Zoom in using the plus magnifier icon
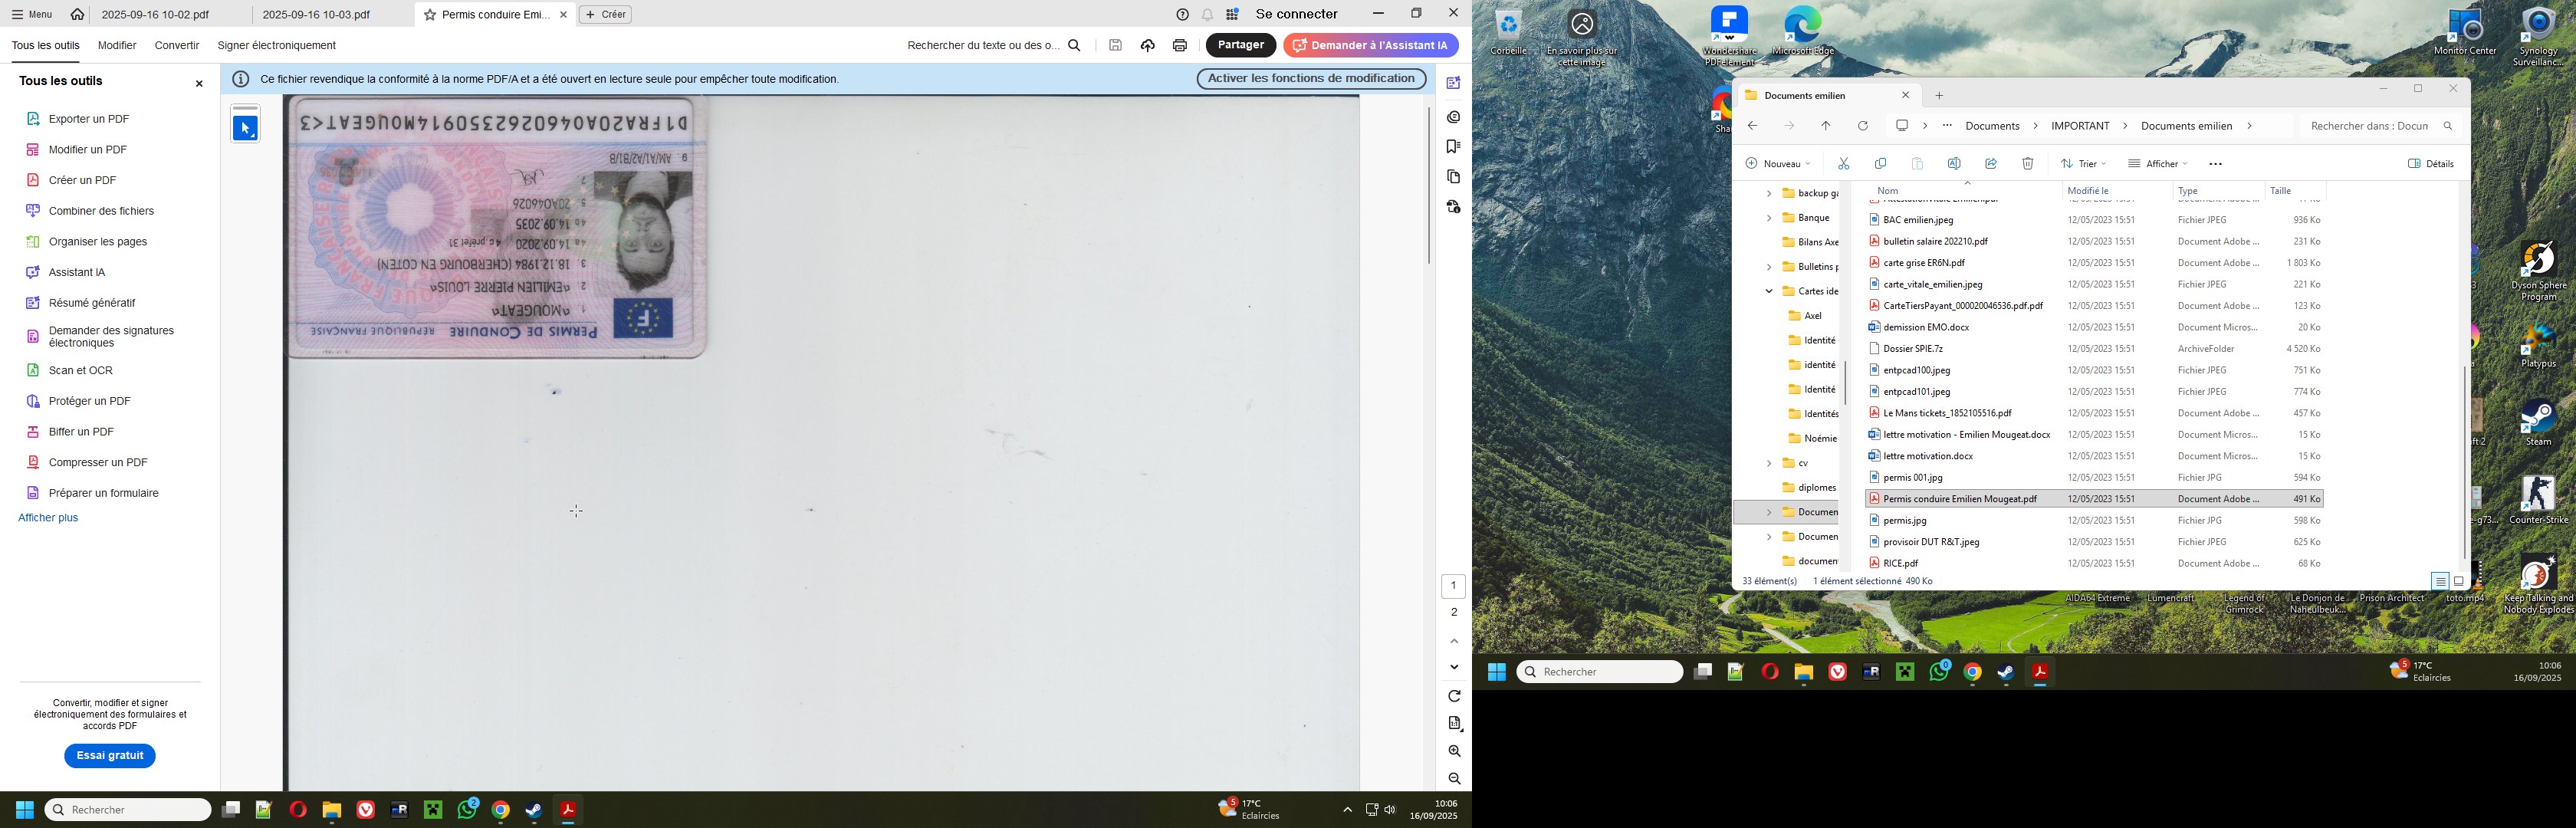 click(1454, 751)
